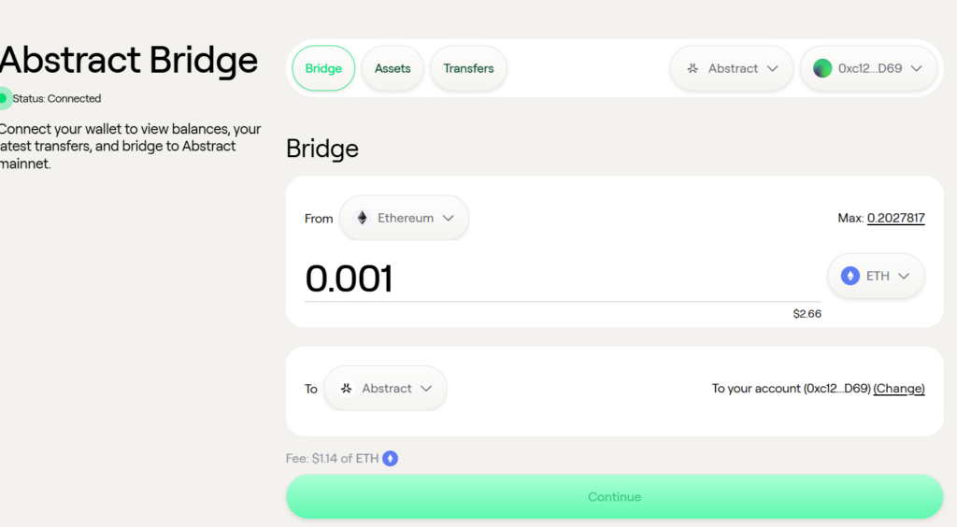Click the blue ETH token icon
This screenshot has height=527, width=957.
850,276
